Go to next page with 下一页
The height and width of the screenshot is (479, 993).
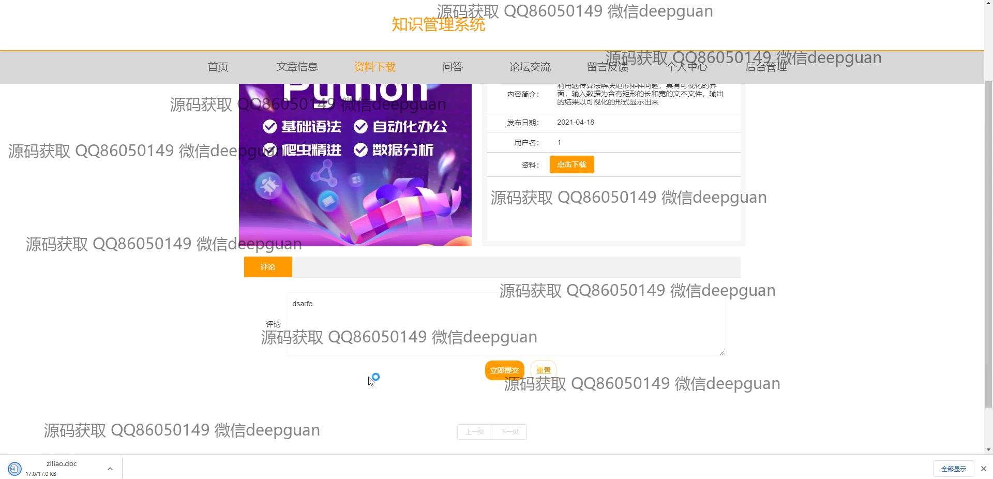pyautogui.click(x=509, y=432)
